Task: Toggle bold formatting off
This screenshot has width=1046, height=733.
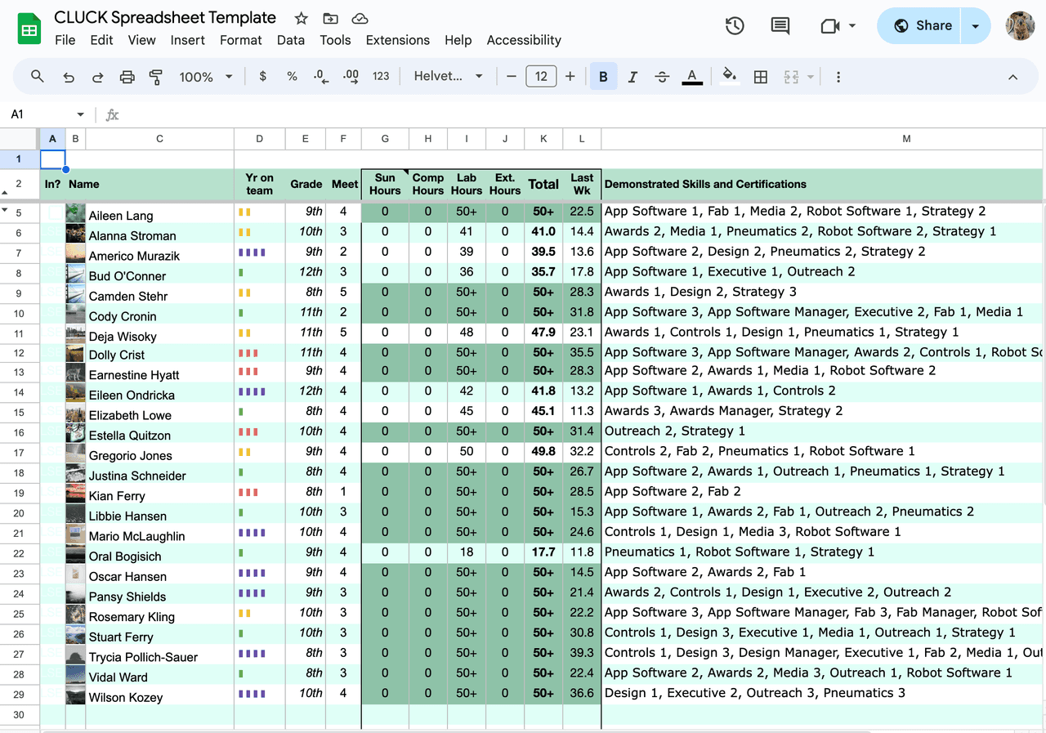Action: tap(603, 77)
